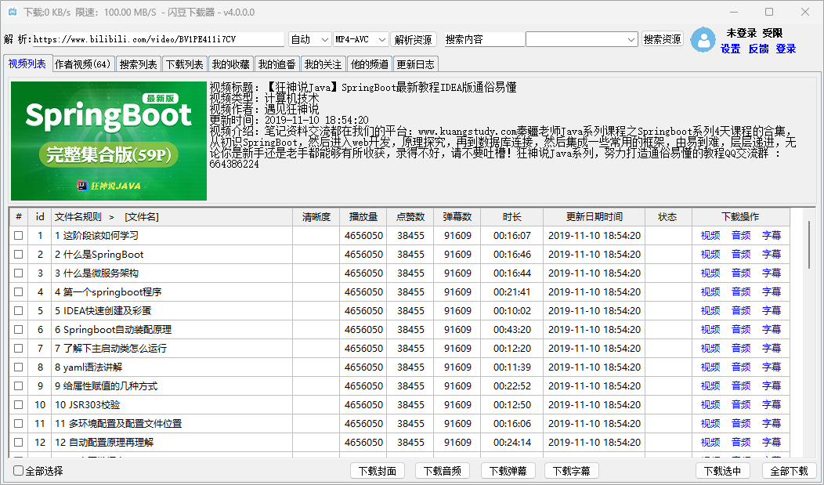Viewport: 824px width, 485px height.
Task: Click duration cell 00:24:14
Action: coord(511,443)
